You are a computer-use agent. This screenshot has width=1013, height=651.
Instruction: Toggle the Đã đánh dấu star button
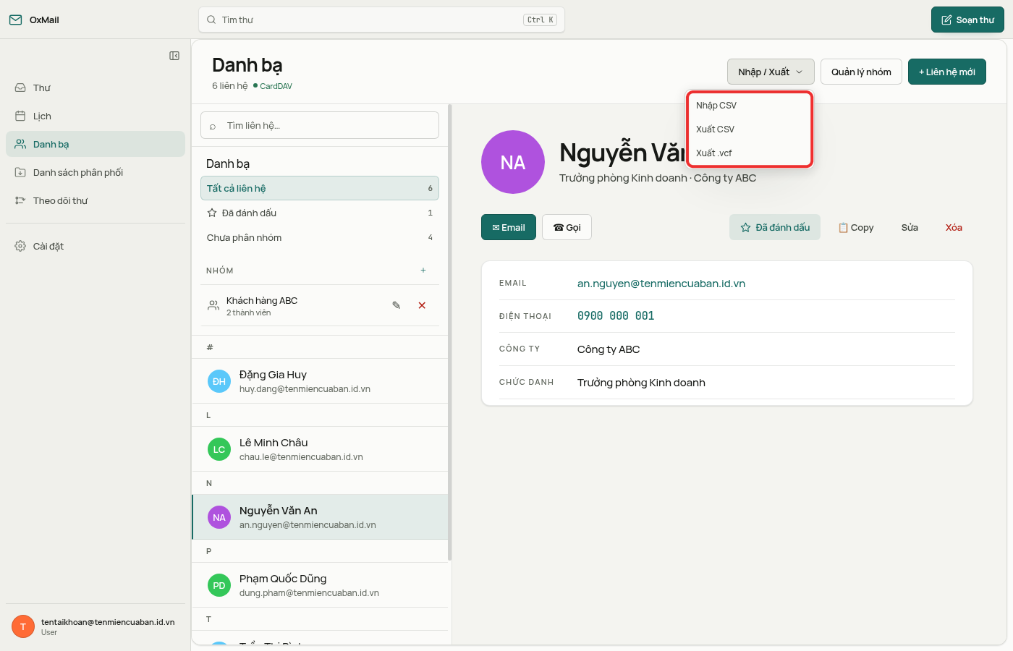pyautogui.click(x=775, y=227)
